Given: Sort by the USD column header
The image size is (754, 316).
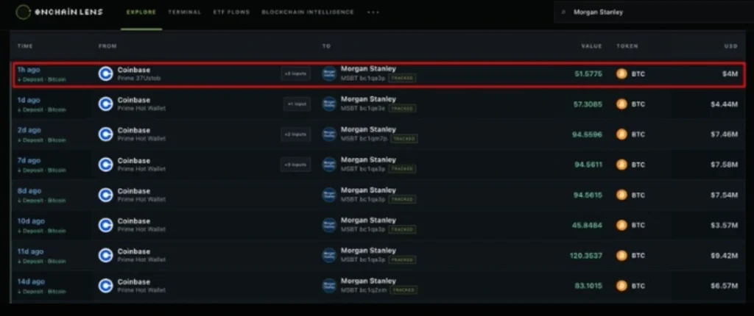Looking at the screenshot, I should (731, 46).
